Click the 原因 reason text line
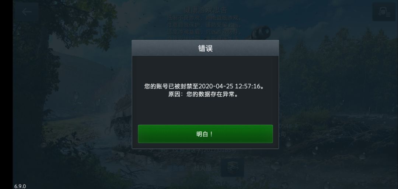The image size is (398, 189). (x=205, y=94)
